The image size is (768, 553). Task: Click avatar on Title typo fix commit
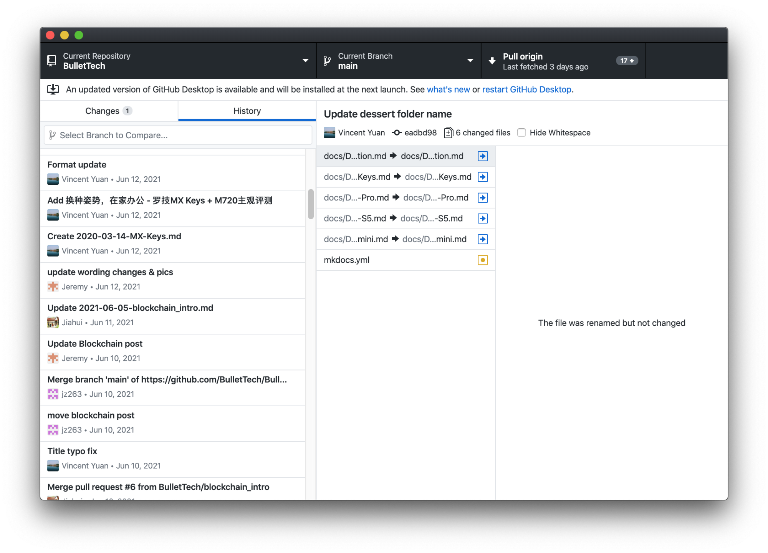click(53, 465)
